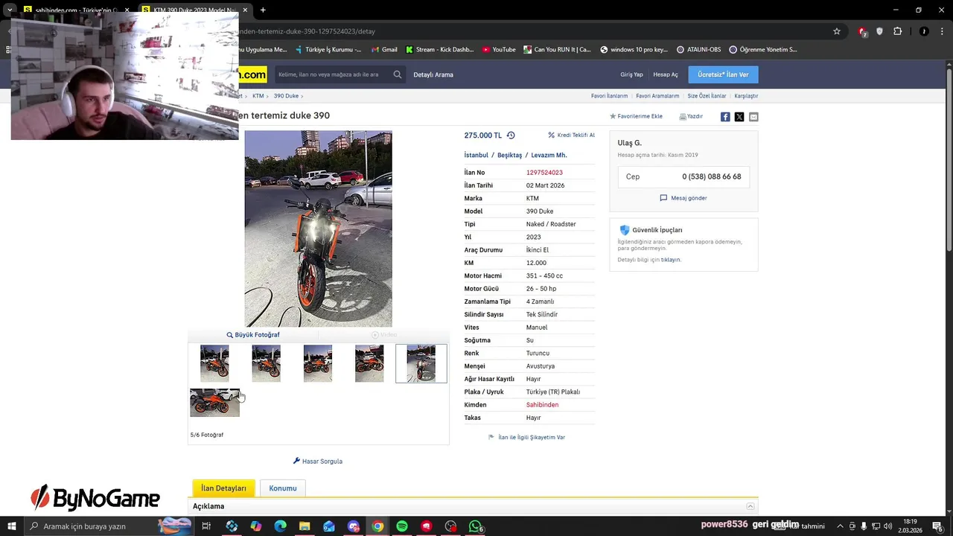This screenshot has width=953, height=536.
Task: Click Kredi Teklifi Al
Action: pos(571,135)
